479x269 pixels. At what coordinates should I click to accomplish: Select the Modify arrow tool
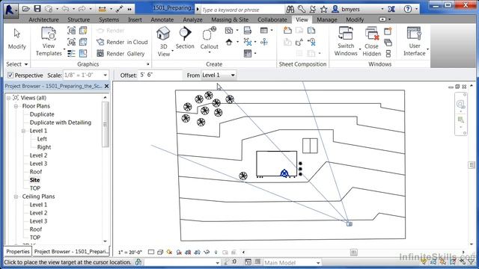point(16,39)
